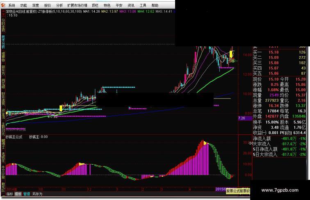Switch to 分时走势 sidebar tab
The width and height of the screenshot is (310, 200).
pos(3,25)
